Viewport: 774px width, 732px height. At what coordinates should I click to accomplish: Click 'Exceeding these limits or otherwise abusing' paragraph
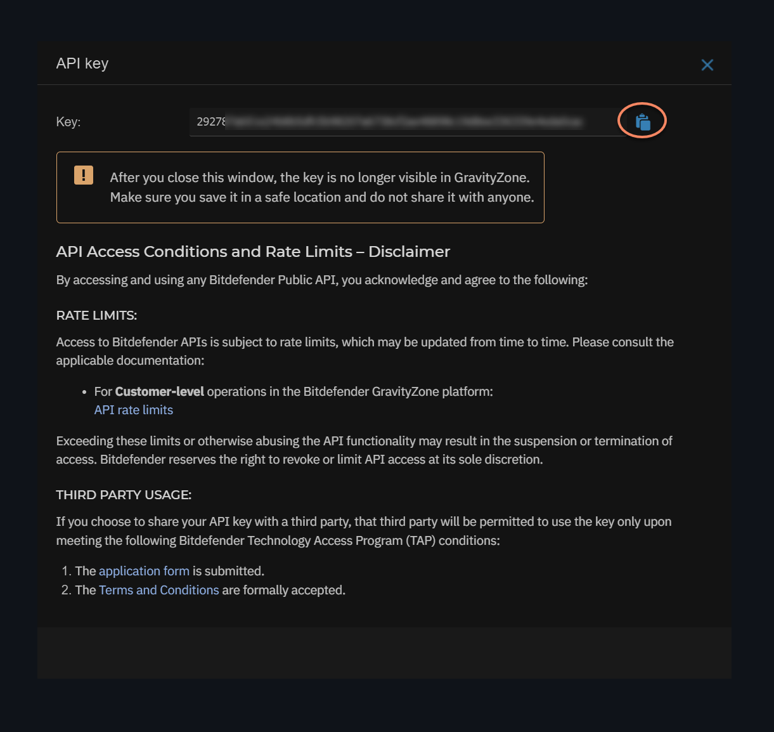coord(364,450)
